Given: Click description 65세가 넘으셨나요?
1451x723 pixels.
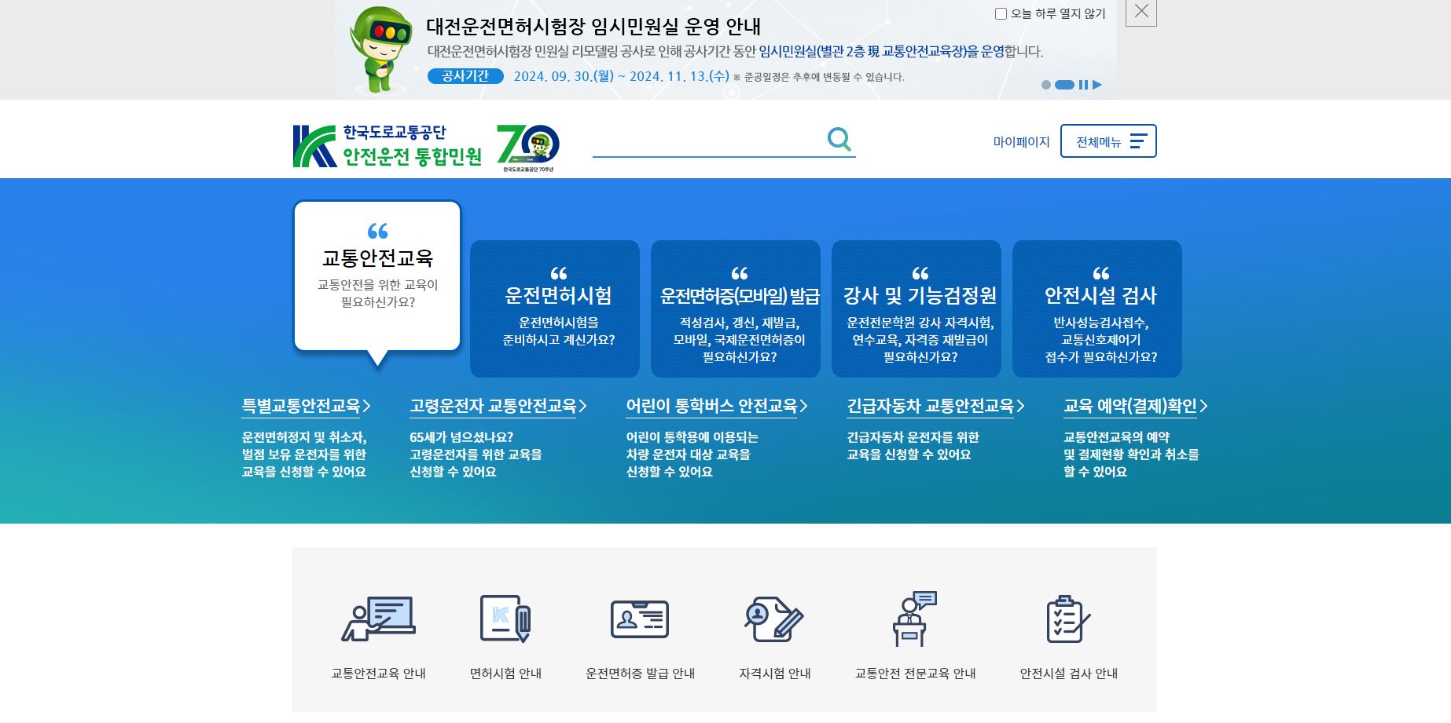Looking at the screenshot, I should coord(461,437).
